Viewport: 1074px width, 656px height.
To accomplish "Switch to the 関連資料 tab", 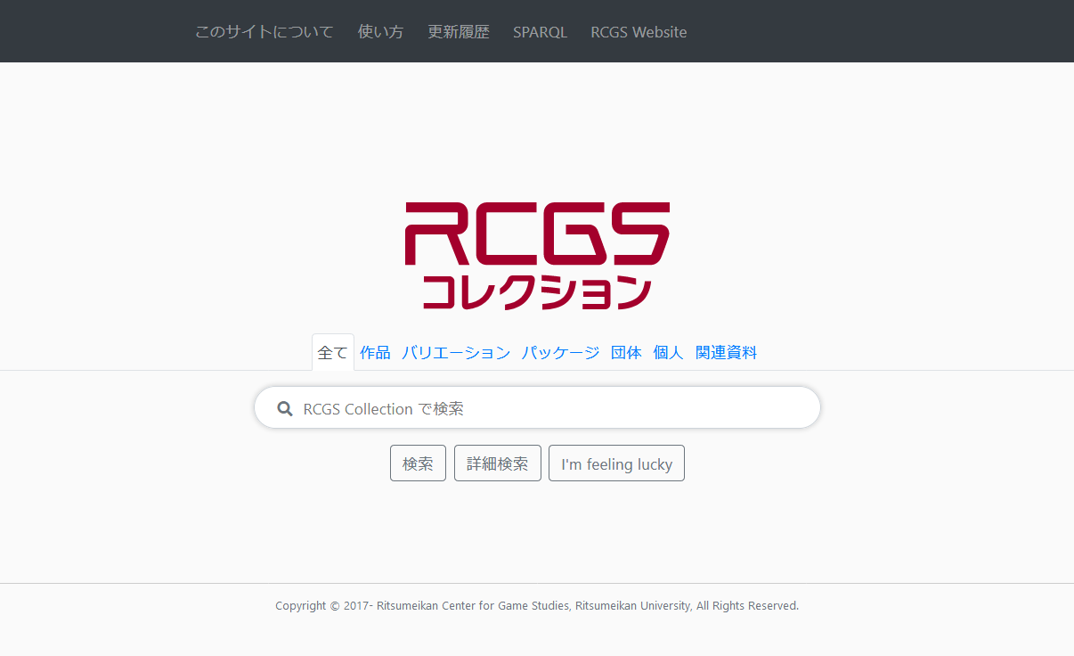I will [x=726, y=353].
